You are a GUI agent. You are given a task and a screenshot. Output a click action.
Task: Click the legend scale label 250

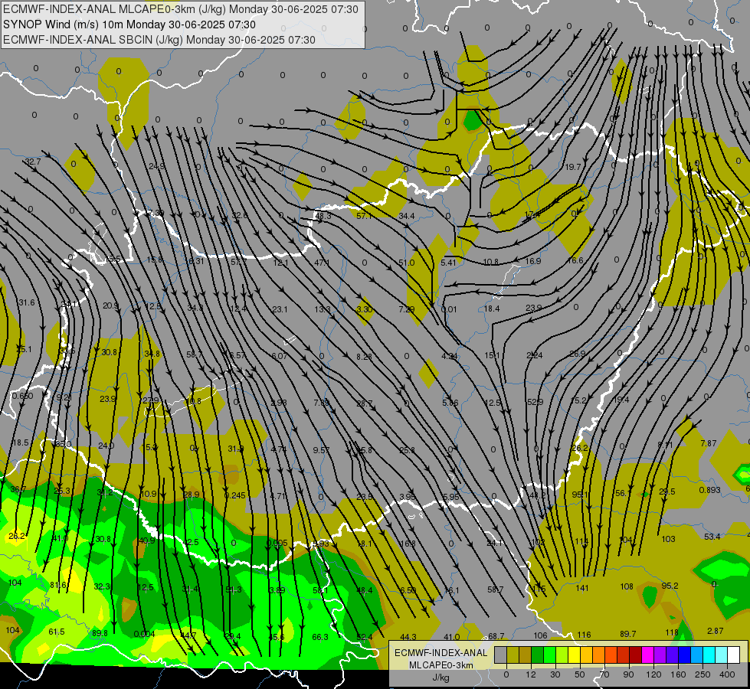[x=703, y=674]
